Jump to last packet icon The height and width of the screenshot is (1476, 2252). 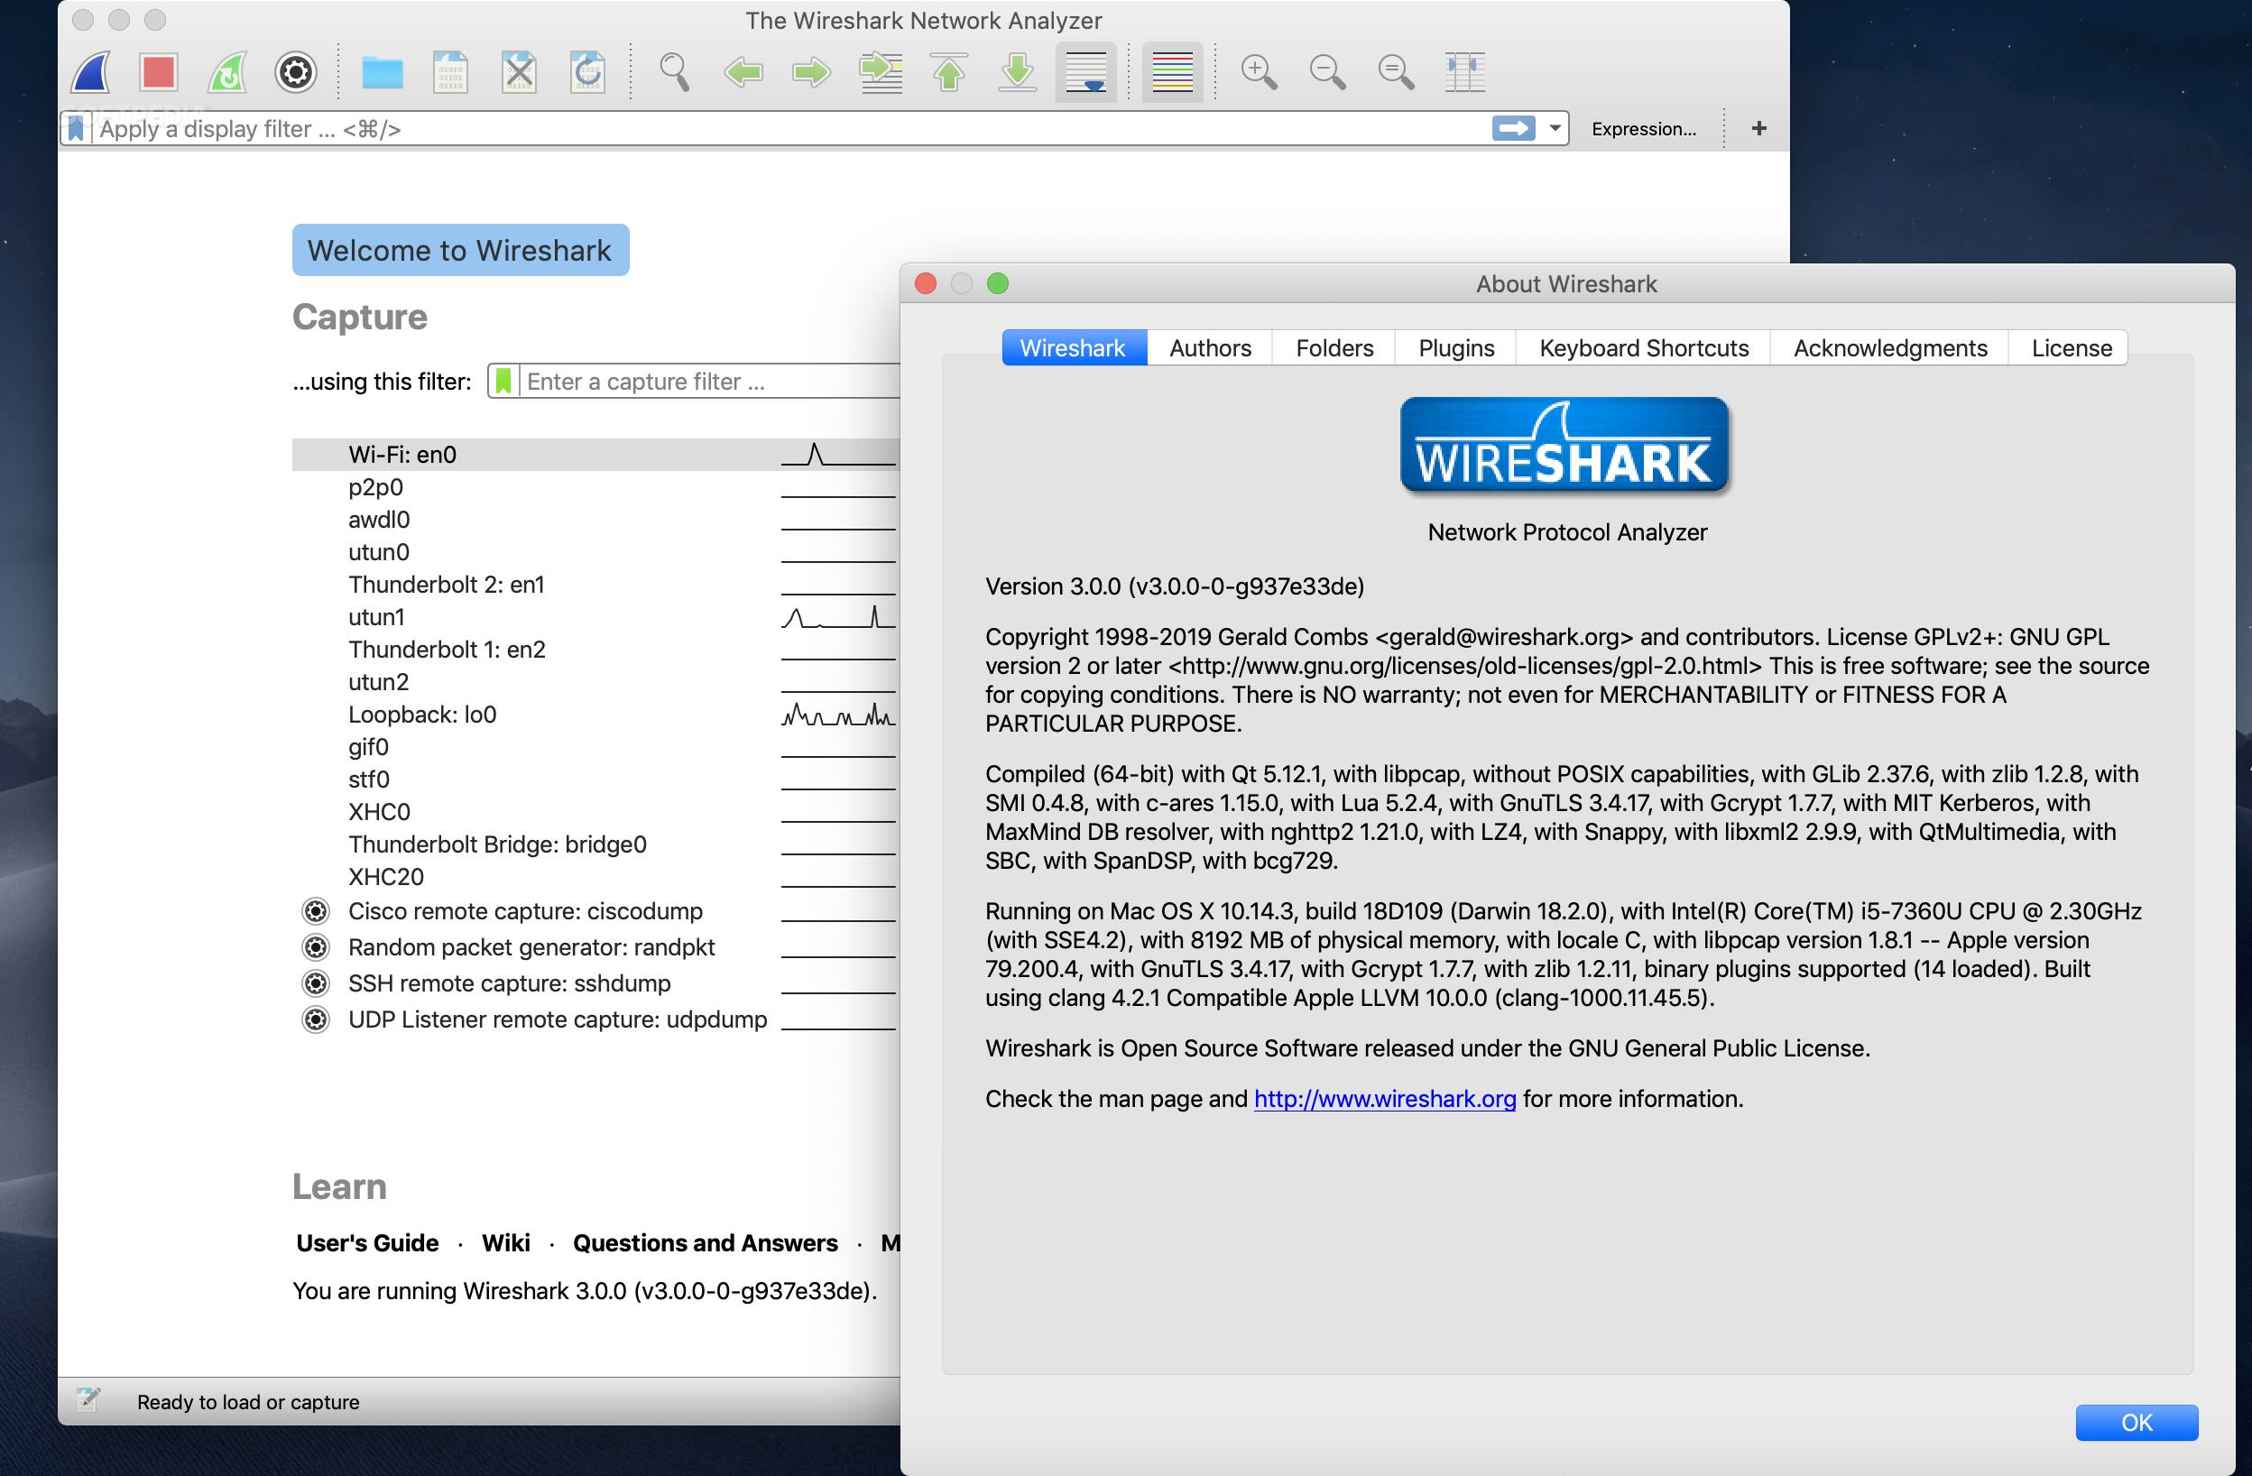1017,72
